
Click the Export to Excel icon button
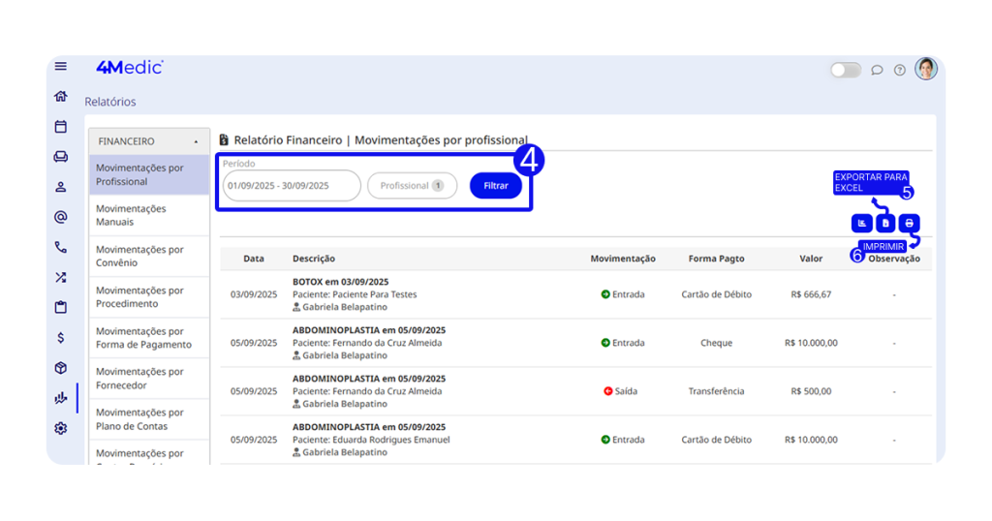coord(885,224)
